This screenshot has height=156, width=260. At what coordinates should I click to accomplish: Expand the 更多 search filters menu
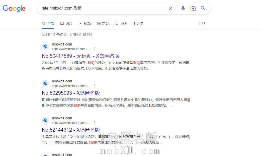click(x=138, y=24)
